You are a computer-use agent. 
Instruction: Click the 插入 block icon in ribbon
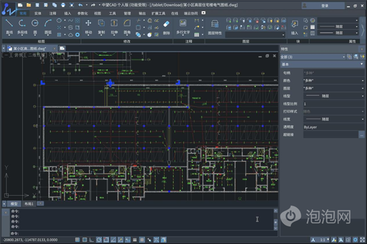point(295,24)
